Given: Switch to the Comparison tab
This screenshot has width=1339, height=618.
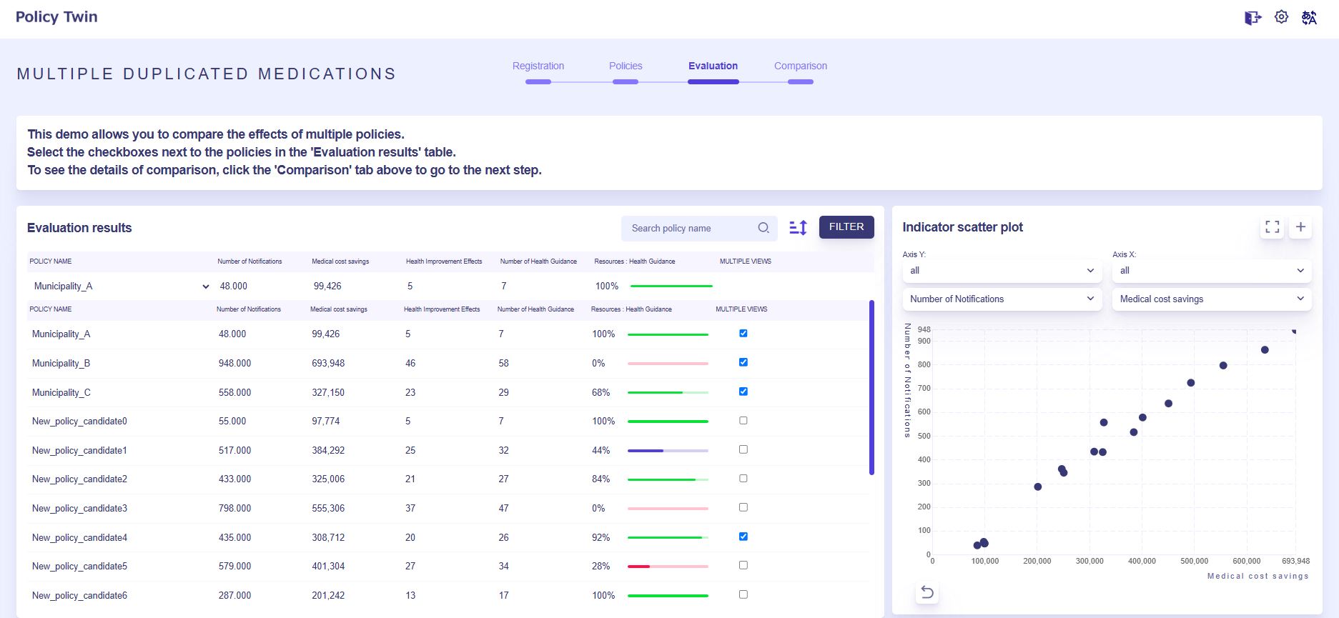Looking at the screenshot, I should (x=800, y=66).
